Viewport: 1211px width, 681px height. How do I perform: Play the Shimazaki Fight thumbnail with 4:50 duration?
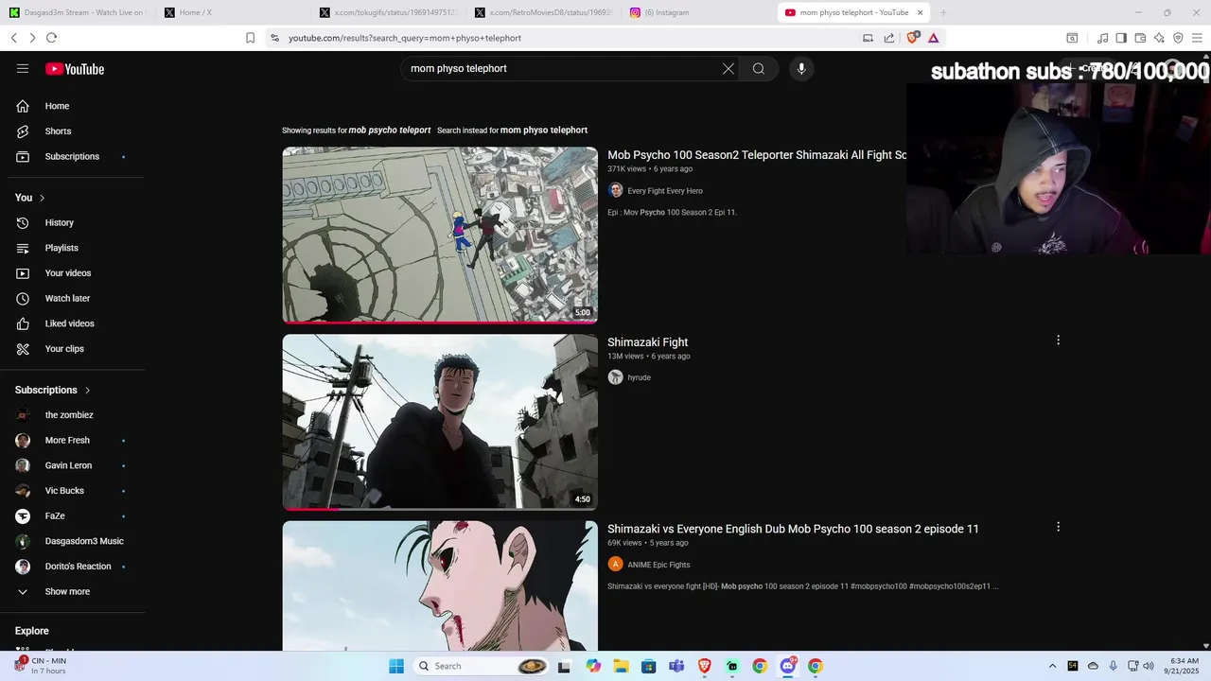440,422
